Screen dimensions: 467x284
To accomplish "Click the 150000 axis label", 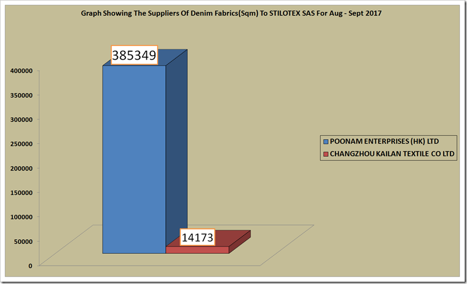I will [22, 193].
